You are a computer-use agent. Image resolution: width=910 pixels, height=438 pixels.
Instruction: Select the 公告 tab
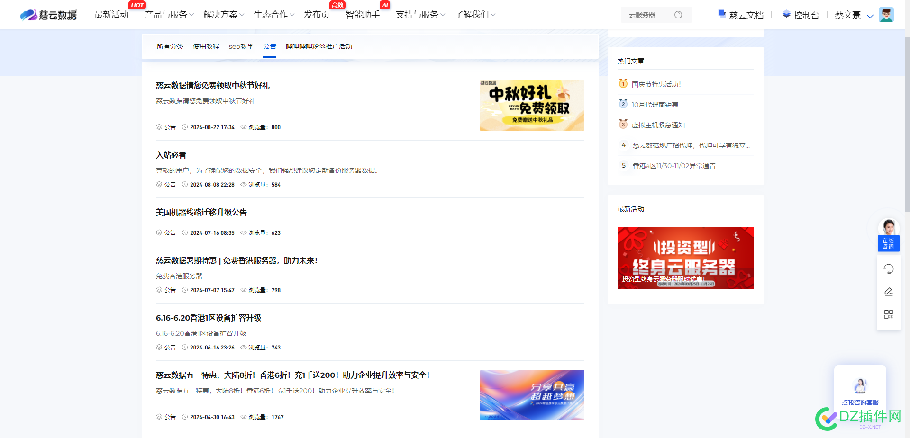click(x=270, y=46)
